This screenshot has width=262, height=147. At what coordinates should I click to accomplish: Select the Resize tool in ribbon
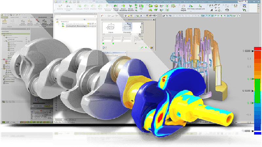tap(131, 8)
